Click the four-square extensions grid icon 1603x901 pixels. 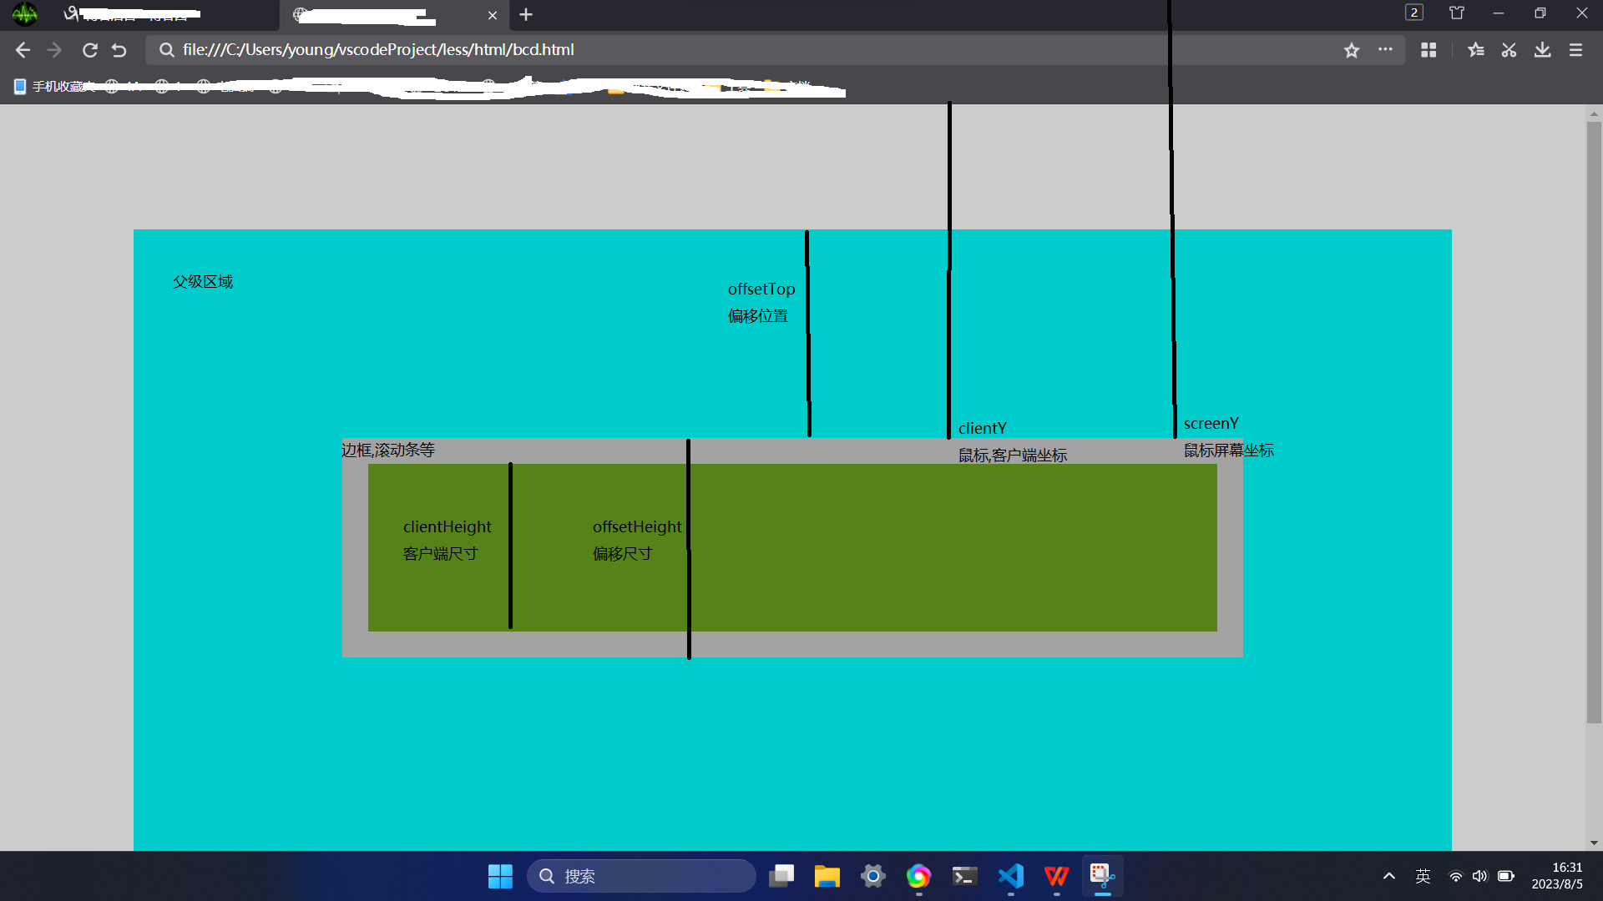(1429, 50)
